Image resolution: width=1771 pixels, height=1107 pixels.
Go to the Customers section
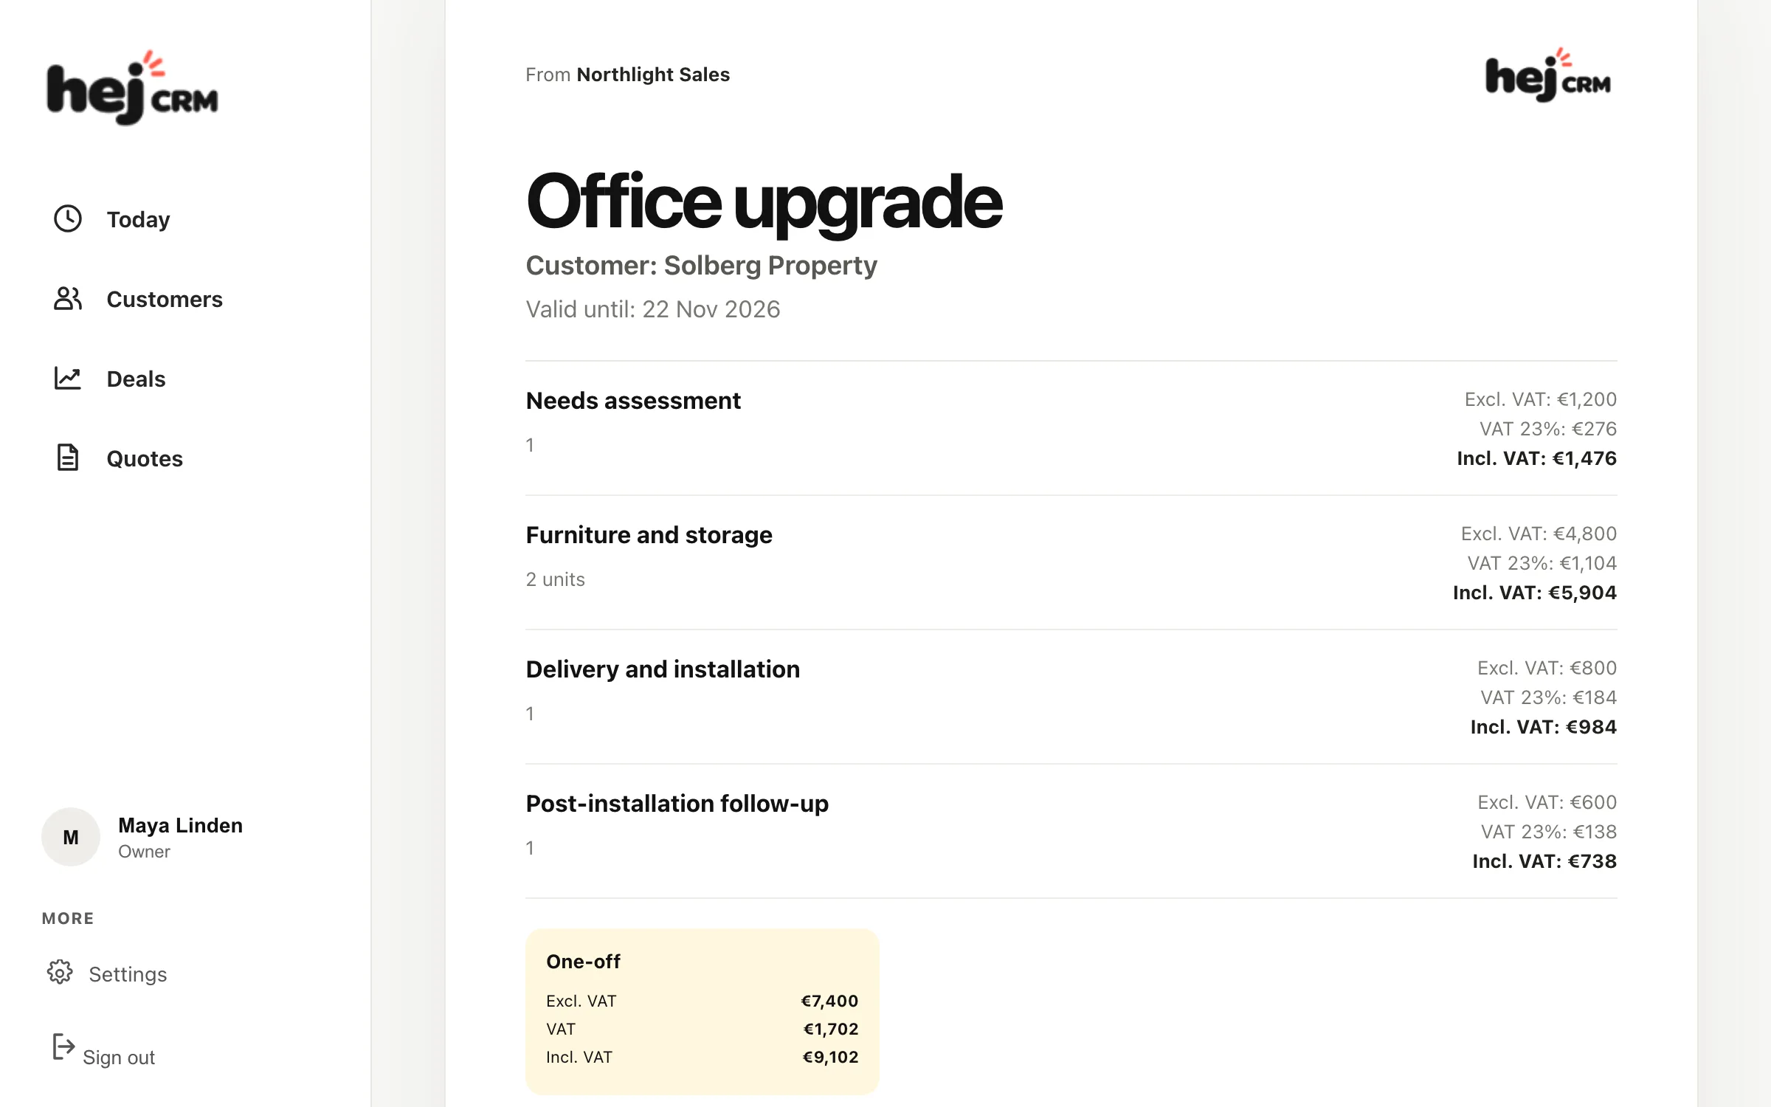164,299
